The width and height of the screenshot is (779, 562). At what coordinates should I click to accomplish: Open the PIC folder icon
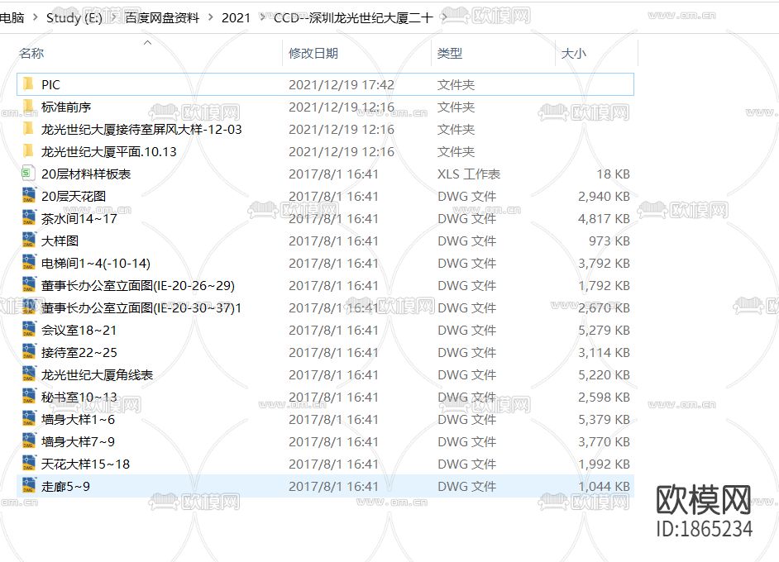pyautogui.click(x=27, y=83)
